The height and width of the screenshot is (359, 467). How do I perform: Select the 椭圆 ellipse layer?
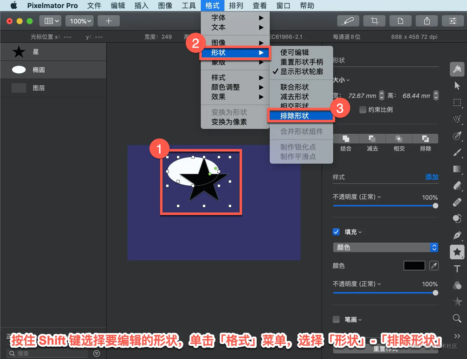click(x=53, y=70)
